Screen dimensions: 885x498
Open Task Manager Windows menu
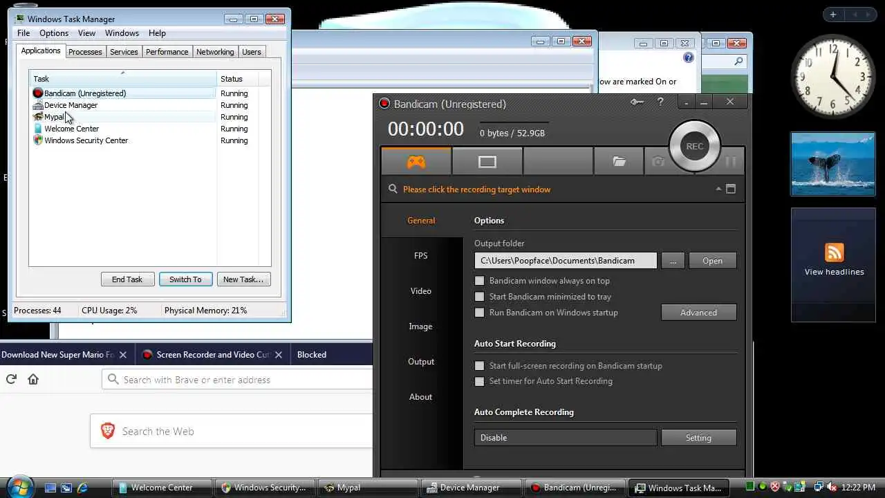122,33
